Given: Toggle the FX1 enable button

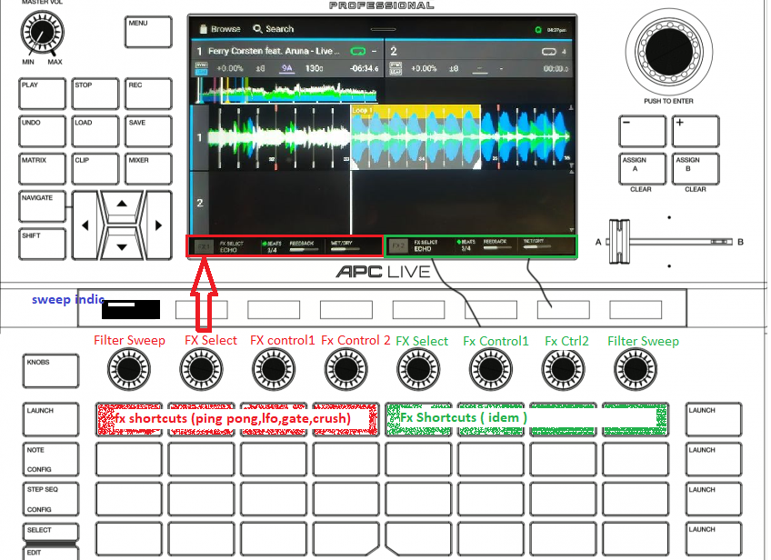Looking at the screenshot, I should [205, 245].
